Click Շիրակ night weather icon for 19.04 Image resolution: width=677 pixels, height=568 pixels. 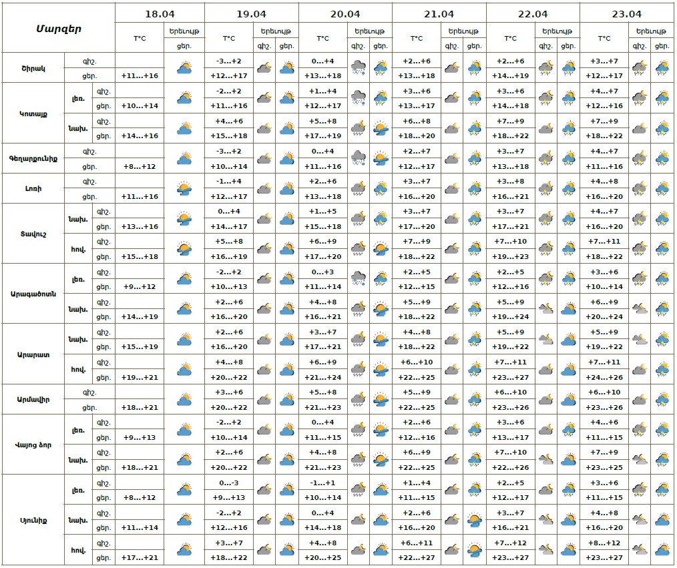click(264, 68)
